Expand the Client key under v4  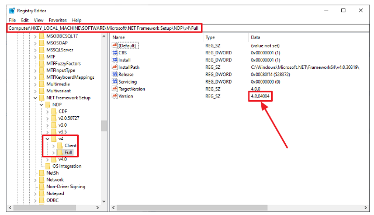pos(53,145)
